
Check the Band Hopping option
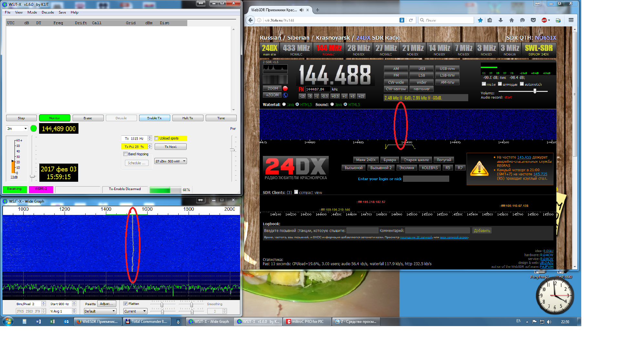[x=126, y=154]
